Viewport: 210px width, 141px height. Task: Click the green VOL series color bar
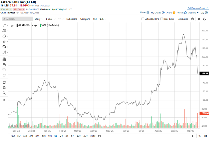40,25
